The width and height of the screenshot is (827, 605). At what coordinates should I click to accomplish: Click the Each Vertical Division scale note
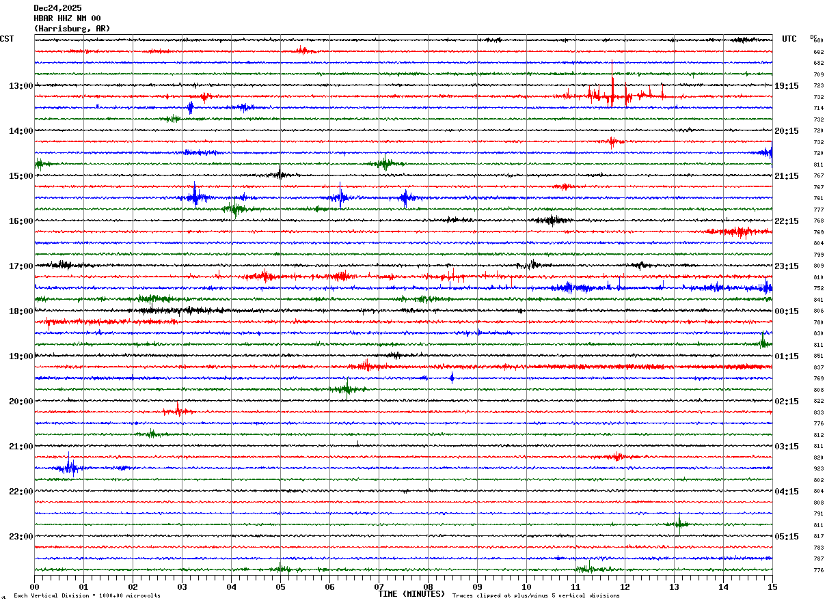[x=87, y=596]
